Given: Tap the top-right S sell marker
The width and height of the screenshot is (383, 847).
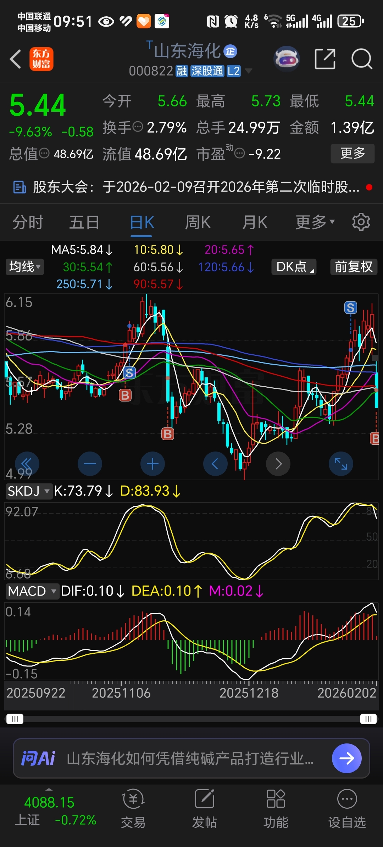Looking at the screenshot, I should pyautogui.click(x=351, y=308).
